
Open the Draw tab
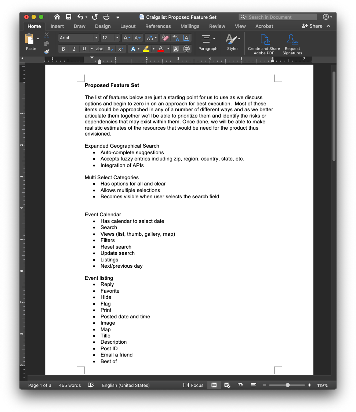pyautogui.click(x=80, y=26)
